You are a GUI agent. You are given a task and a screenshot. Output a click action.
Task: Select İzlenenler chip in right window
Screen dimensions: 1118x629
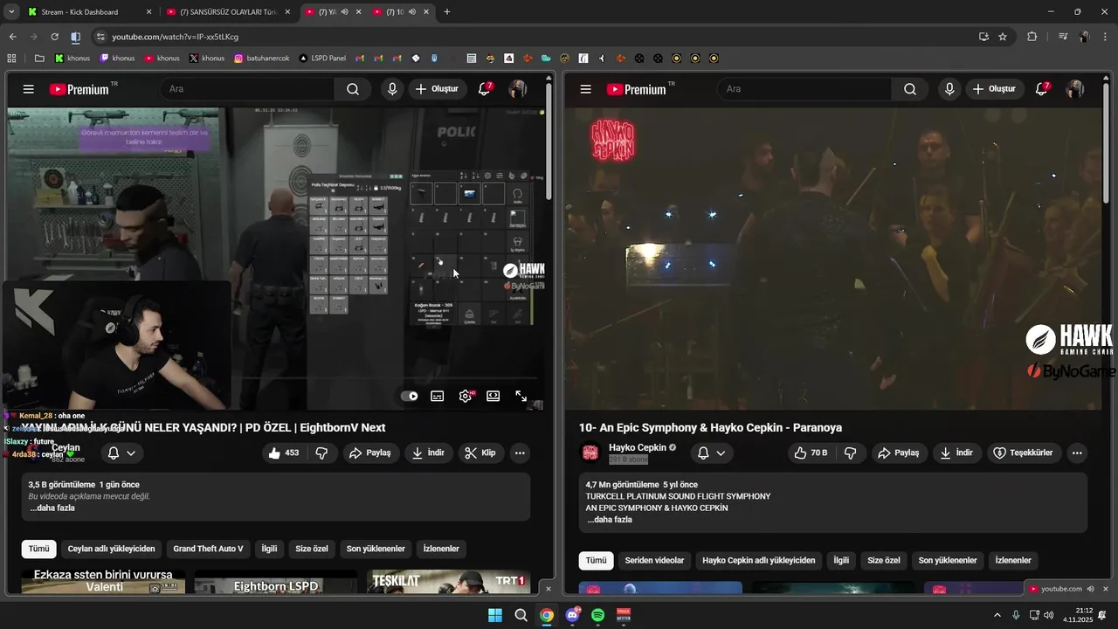tap(1013, 560)
